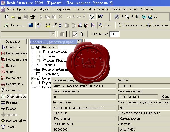Close the project browser panel
The width and height of the screenshot is (170, 132).
(x=79, y=42)
